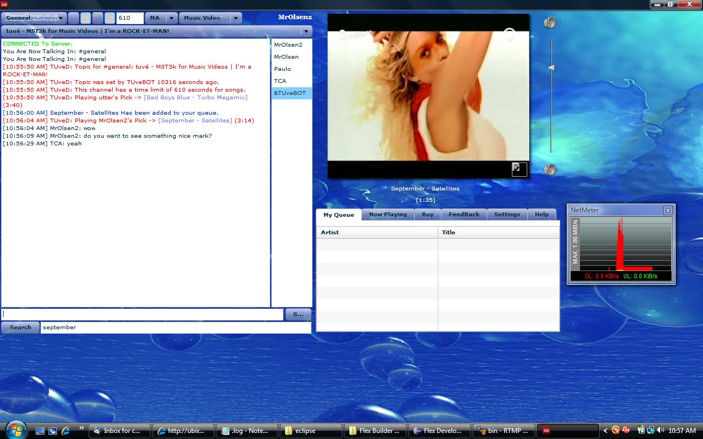Open the Settings tab
The height and width of the screenshot is (439, 703).
(x=506, y=215)
